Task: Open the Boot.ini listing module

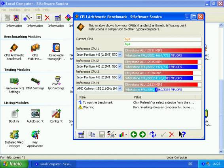Action: click(14, 114)
